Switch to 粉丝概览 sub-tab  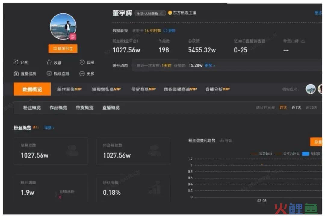point(32,107)
